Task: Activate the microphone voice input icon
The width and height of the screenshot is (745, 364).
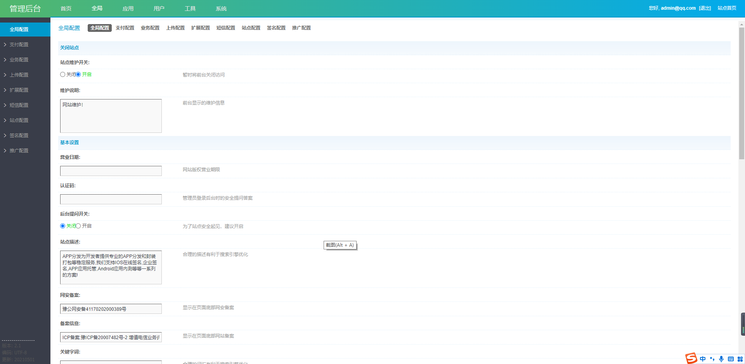Action: [721, 359]
